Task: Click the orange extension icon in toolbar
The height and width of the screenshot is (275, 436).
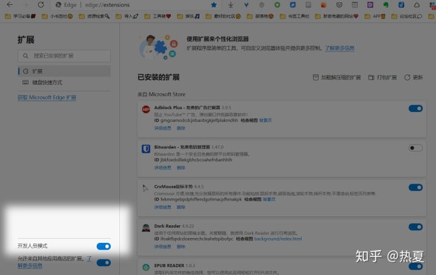Action: pos(323,5)
